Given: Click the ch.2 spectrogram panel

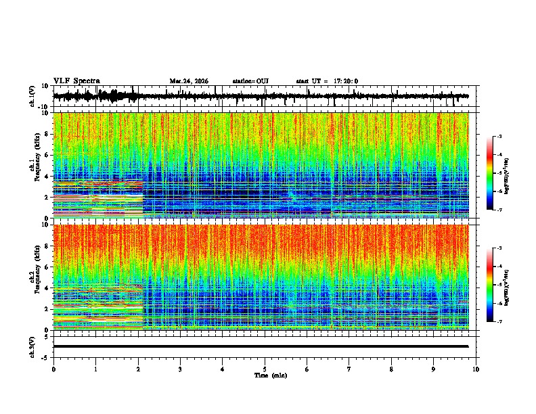Looking at the screenshot, I should (261, 277).
